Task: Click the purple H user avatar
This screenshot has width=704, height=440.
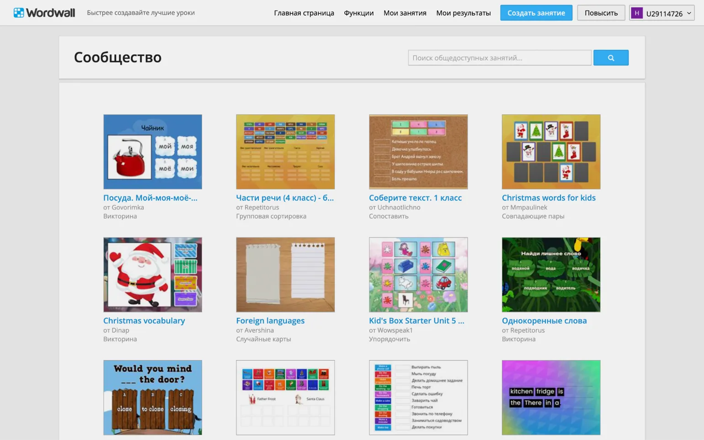Action: pyautogui.click(x=636, y=13)
